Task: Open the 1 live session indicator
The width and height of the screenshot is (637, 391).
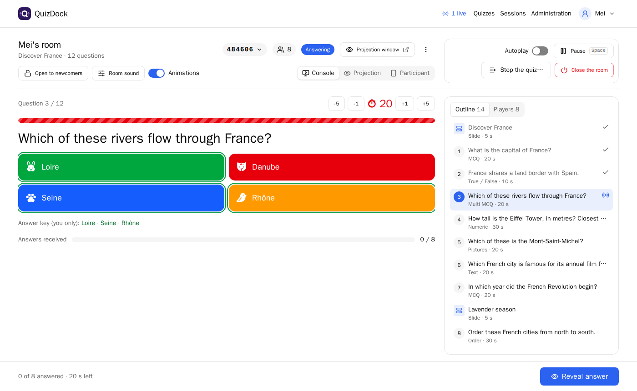Action: [454, 14]
